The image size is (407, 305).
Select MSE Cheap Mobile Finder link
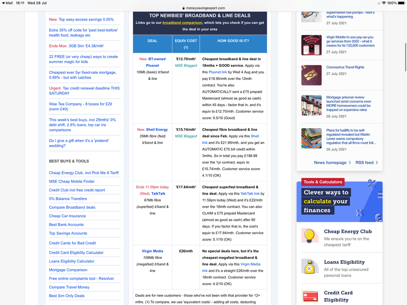72,182
